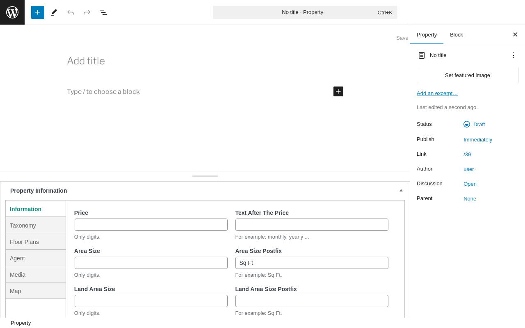This screenshot has width=525, height=328.
Task: Switch to the Property sidebar tab
Action: (427, 34)
